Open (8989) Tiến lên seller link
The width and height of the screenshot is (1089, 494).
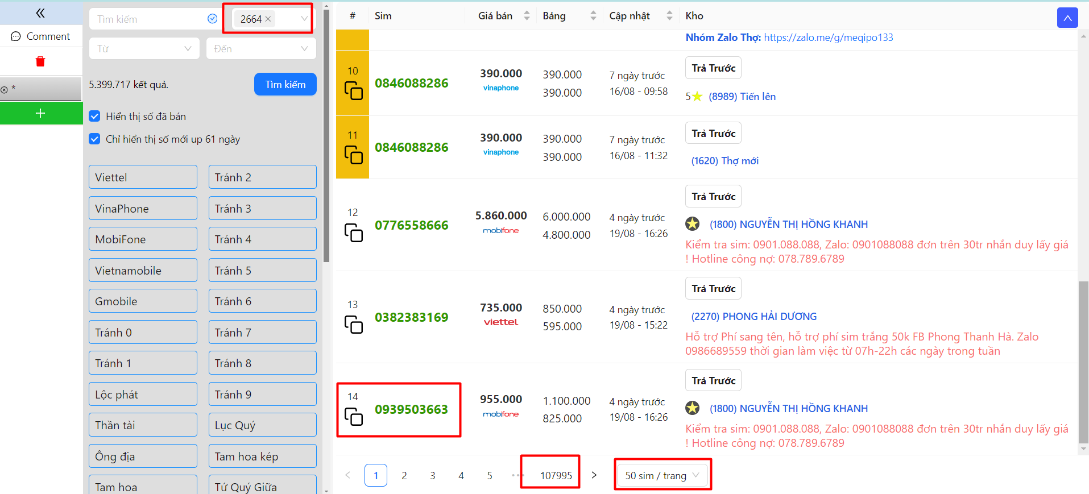pos(742,97)
